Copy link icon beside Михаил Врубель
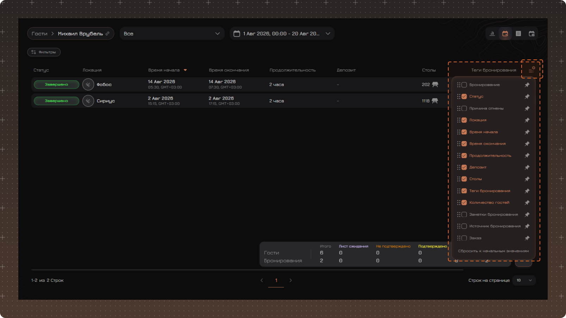Viewport: 566px width, 318px height. click(x=107, y=34)
